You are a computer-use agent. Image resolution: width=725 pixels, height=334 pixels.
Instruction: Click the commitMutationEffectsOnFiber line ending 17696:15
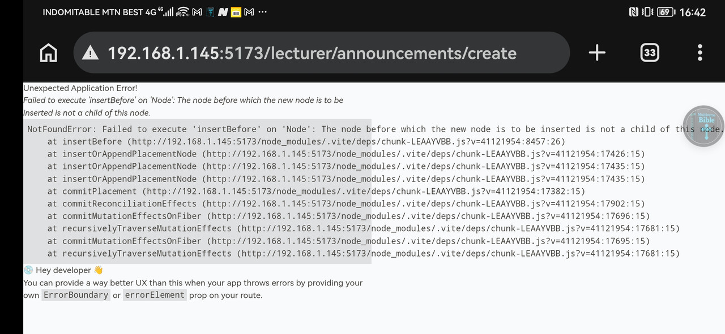[348, 216]
